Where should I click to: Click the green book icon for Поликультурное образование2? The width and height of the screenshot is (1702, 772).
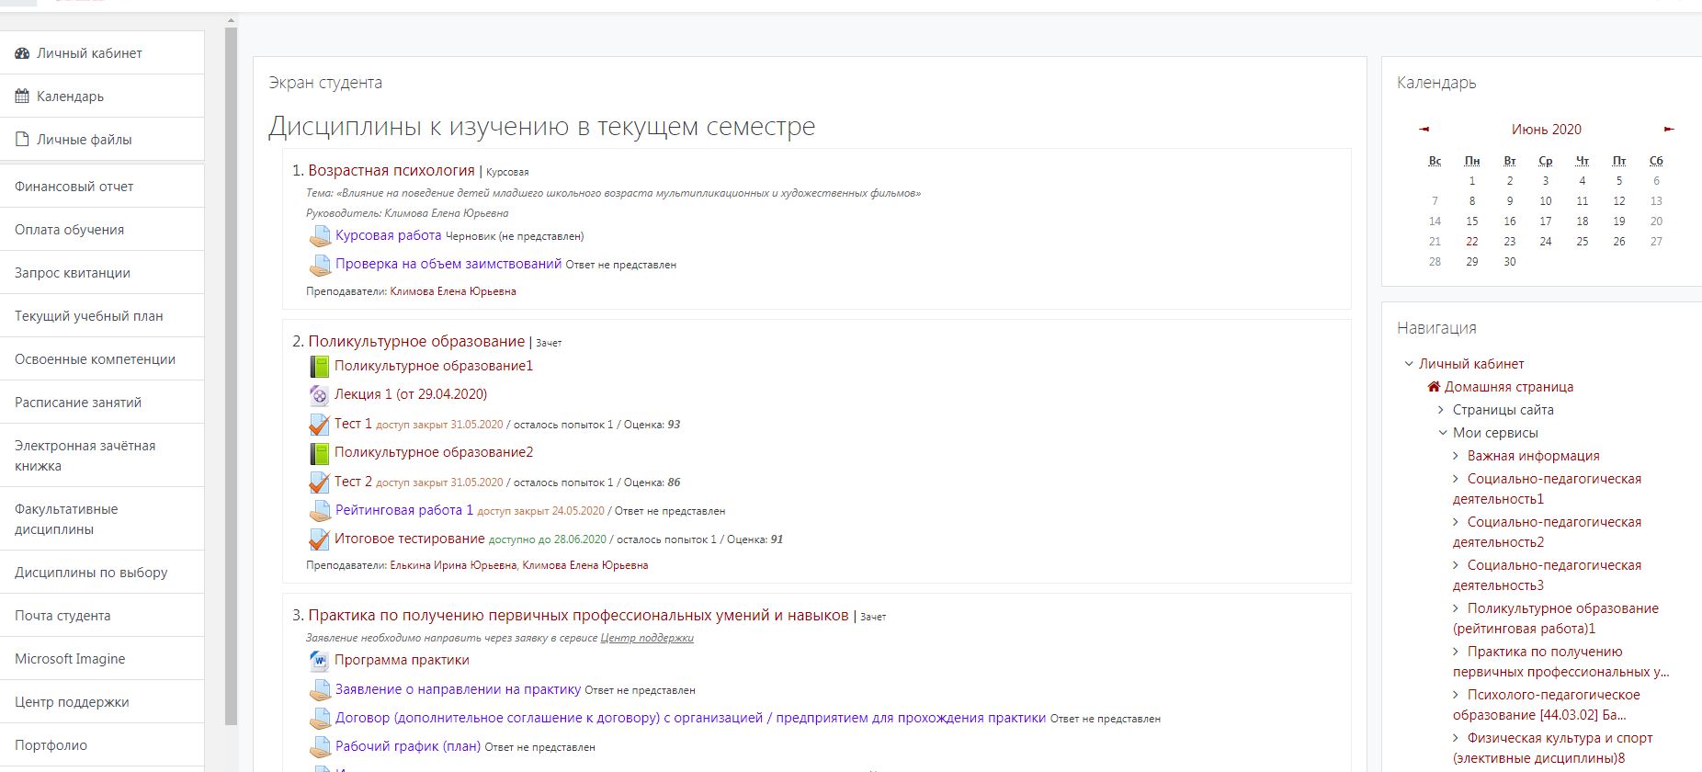coord(319,453)
